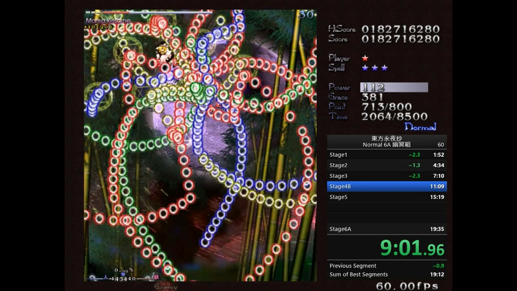This screenshot has height=291, width=517.
Task: Click the Sum of Best Segments row
Action: click(x=387, y=274)
